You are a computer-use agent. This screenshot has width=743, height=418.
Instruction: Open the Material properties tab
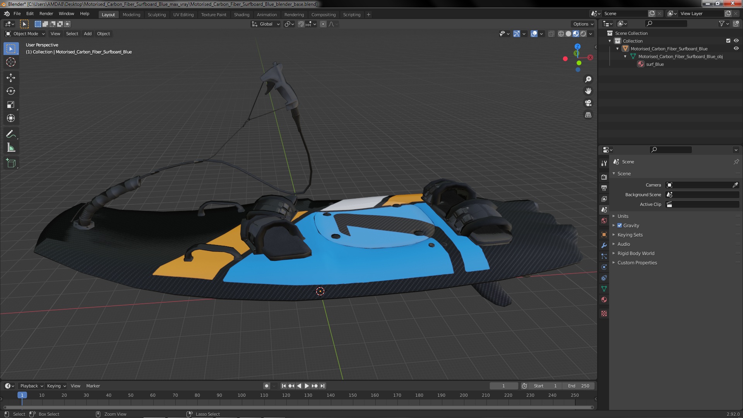pos(604,300)
